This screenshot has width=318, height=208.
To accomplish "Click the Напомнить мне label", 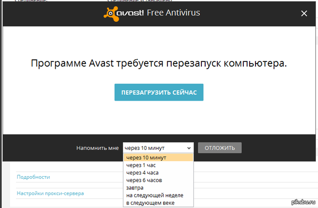I will click(98, 148).
